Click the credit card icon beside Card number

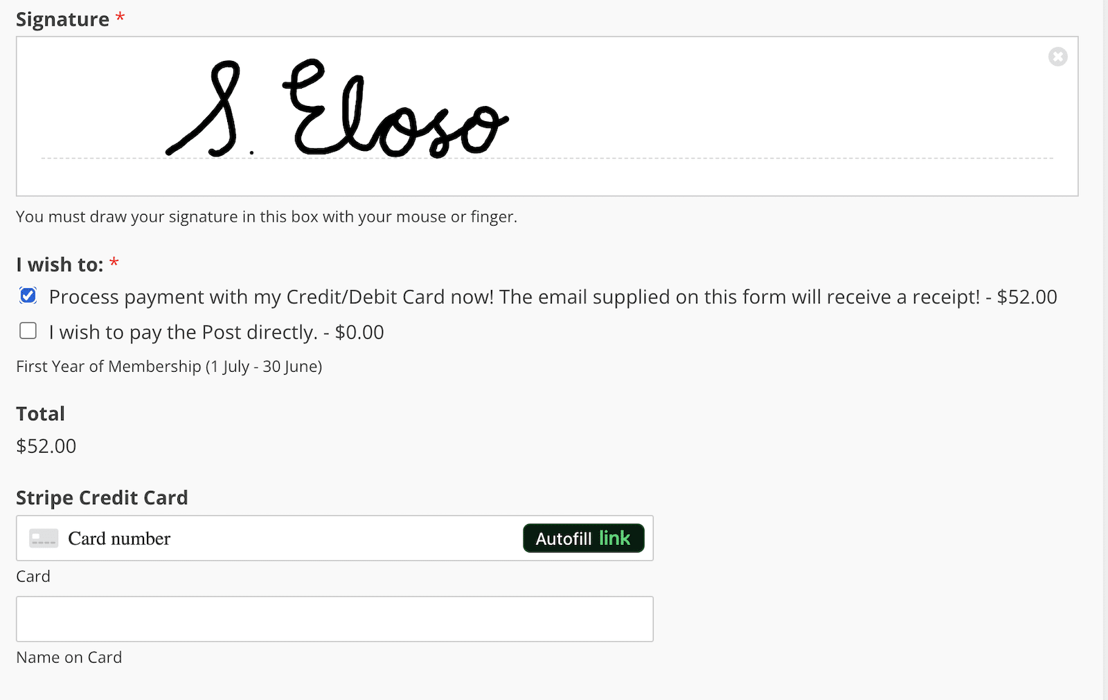pyautogui.click(x=44, y=539)
